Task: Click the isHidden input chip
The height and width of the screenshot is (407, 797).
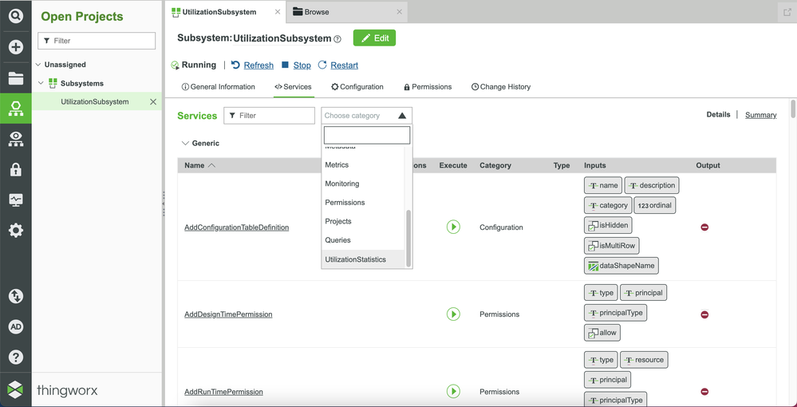Action: point(609,224)
